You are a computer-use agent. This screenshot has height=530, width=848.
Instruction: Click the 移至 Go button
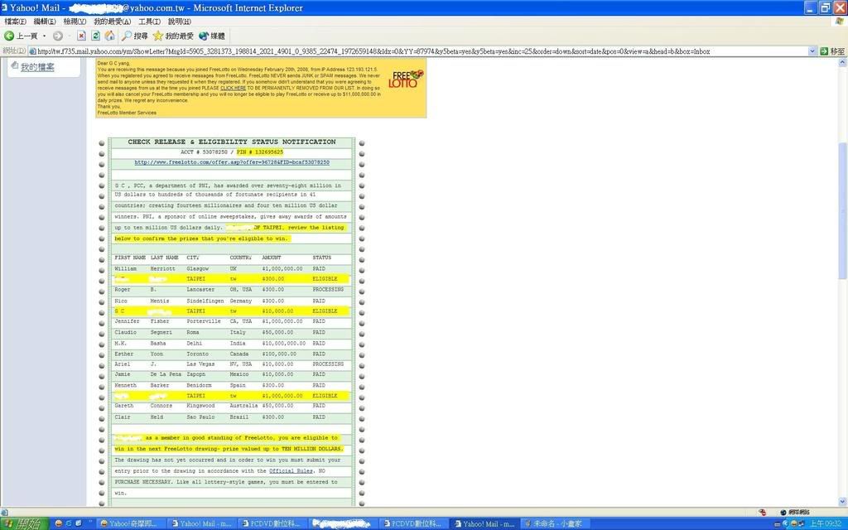(x=832, y=51)
